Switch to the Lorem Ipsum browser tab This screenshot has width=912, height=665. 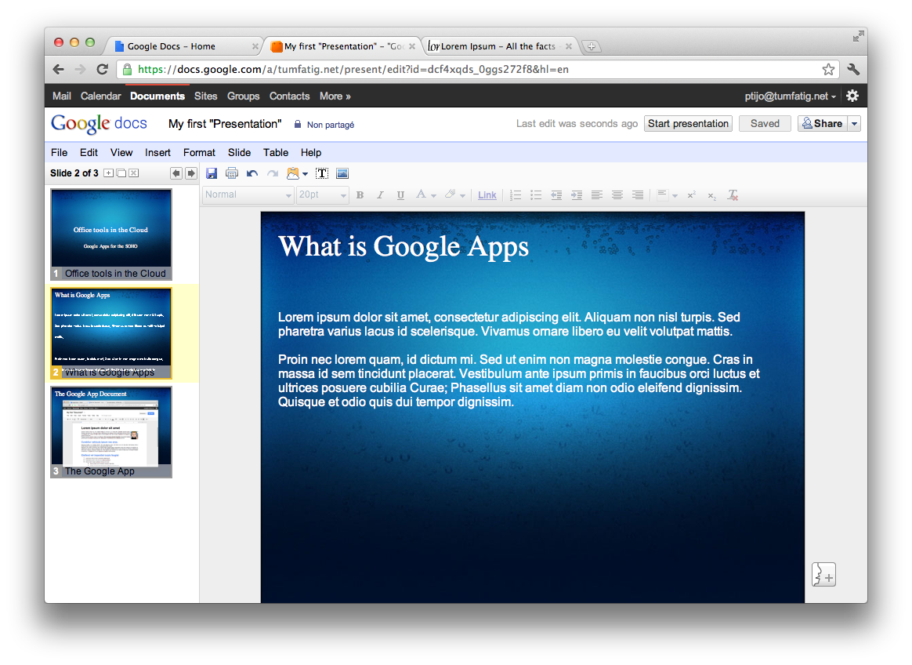tap(499, 46)
